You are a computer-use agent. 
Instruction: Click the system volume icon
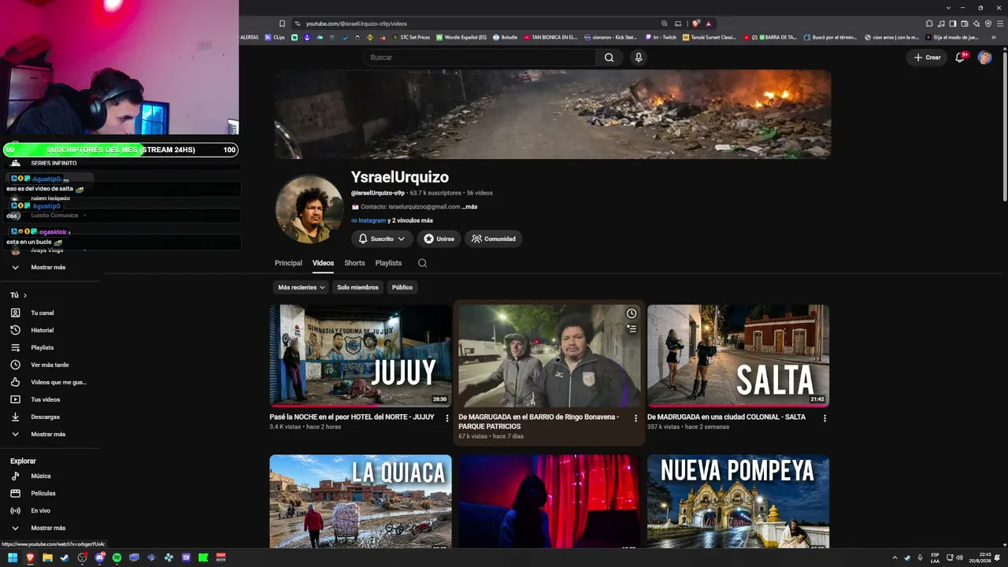click(x=959, y=558)
